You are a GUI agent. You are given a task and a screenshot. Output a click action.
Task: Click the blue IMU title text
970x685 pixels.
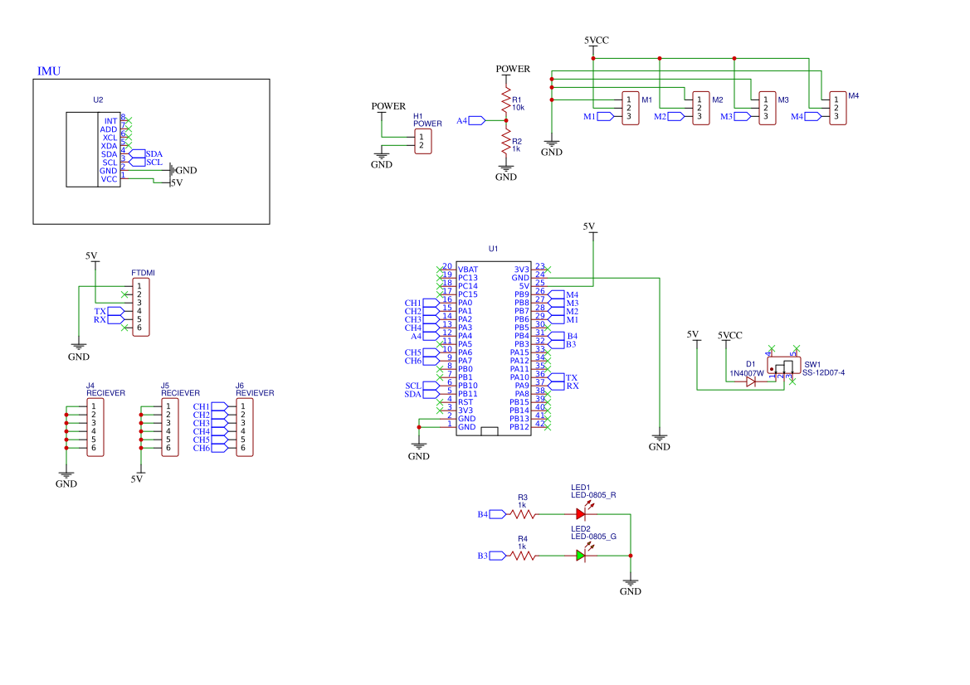coord(49,71)
